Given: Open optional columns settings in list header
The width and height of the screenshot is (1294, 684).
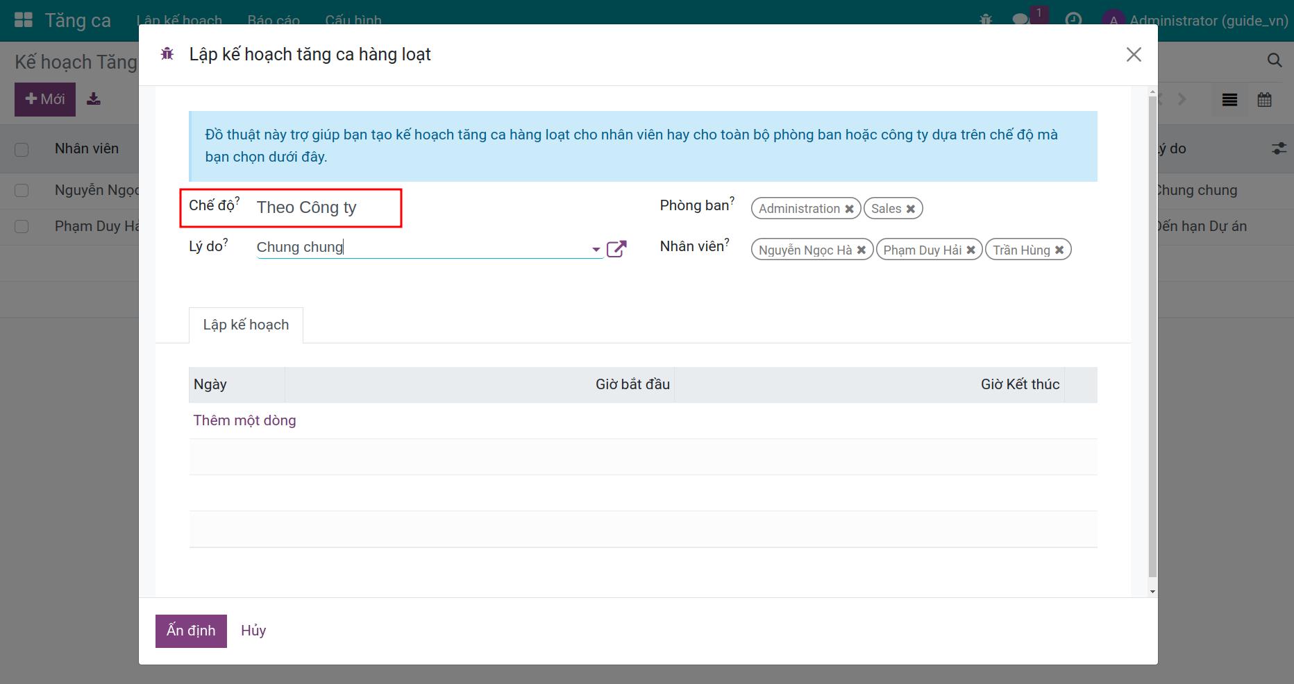Looking at the screenshot, I should 1278,148.
